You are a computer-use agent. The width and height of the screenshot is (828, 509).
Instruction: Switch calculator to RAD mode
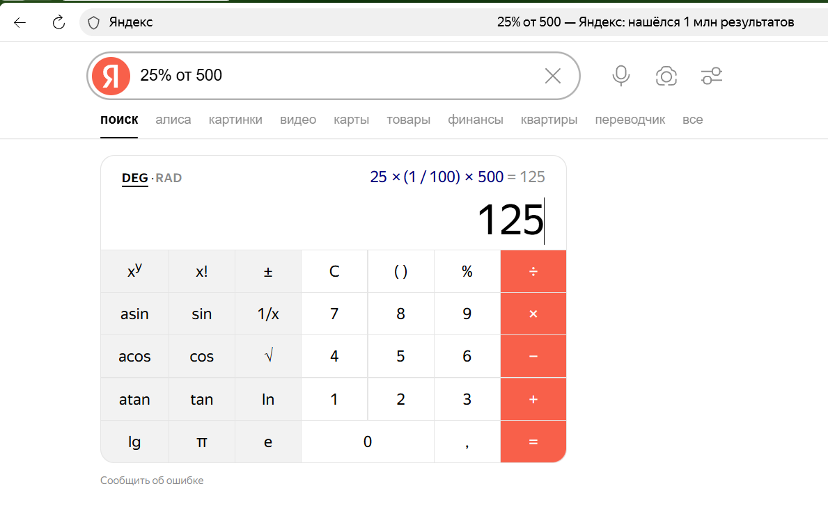(169, 178)
